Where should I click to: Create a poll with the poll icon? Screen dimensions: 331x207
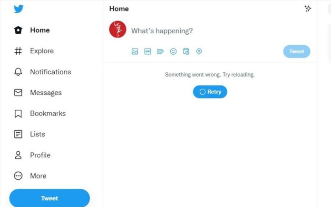(160, 51)
